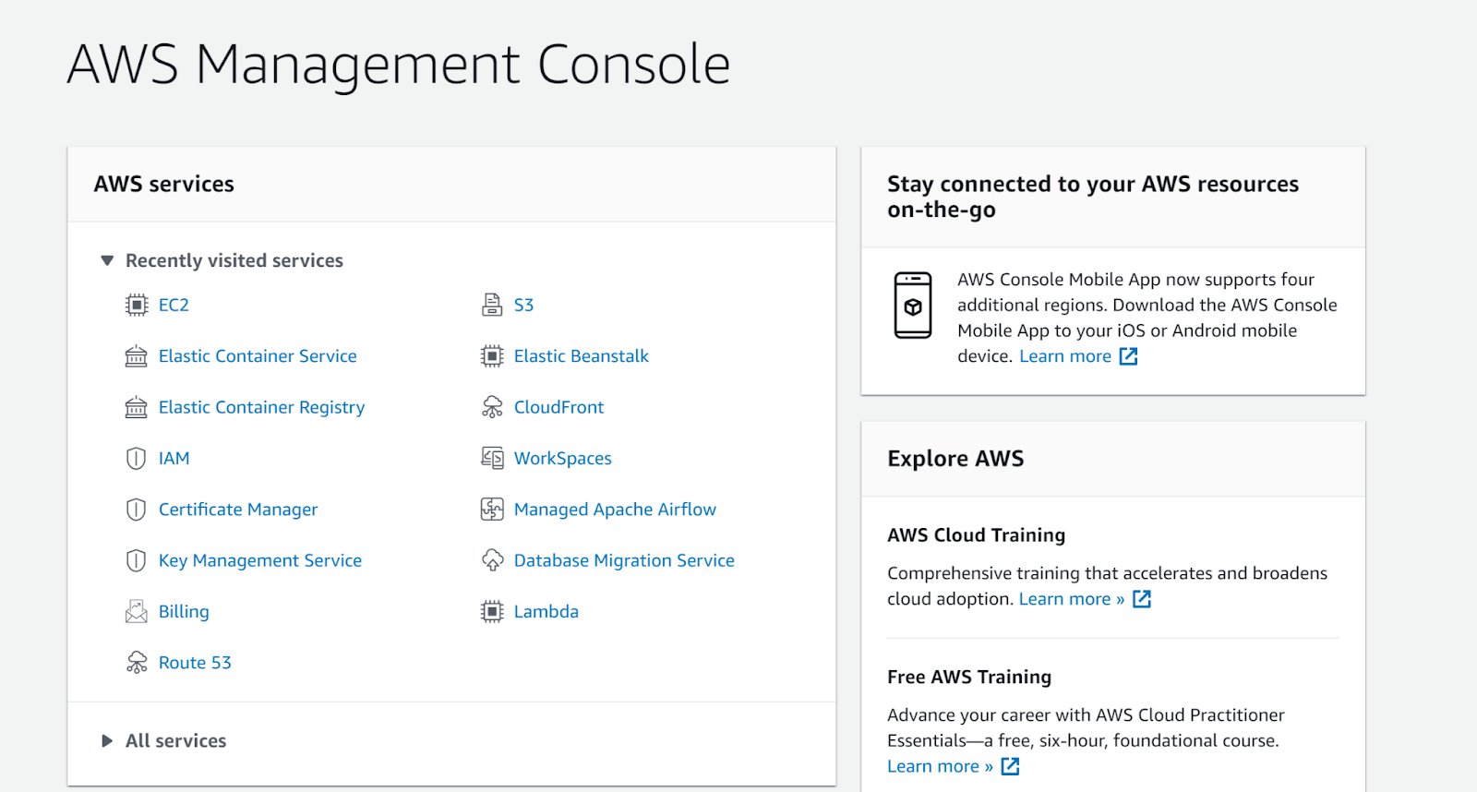The width and height of the screenshot is (1477, 792).
Task: Click the mobile app phone icon
Action: pos(912,306)
